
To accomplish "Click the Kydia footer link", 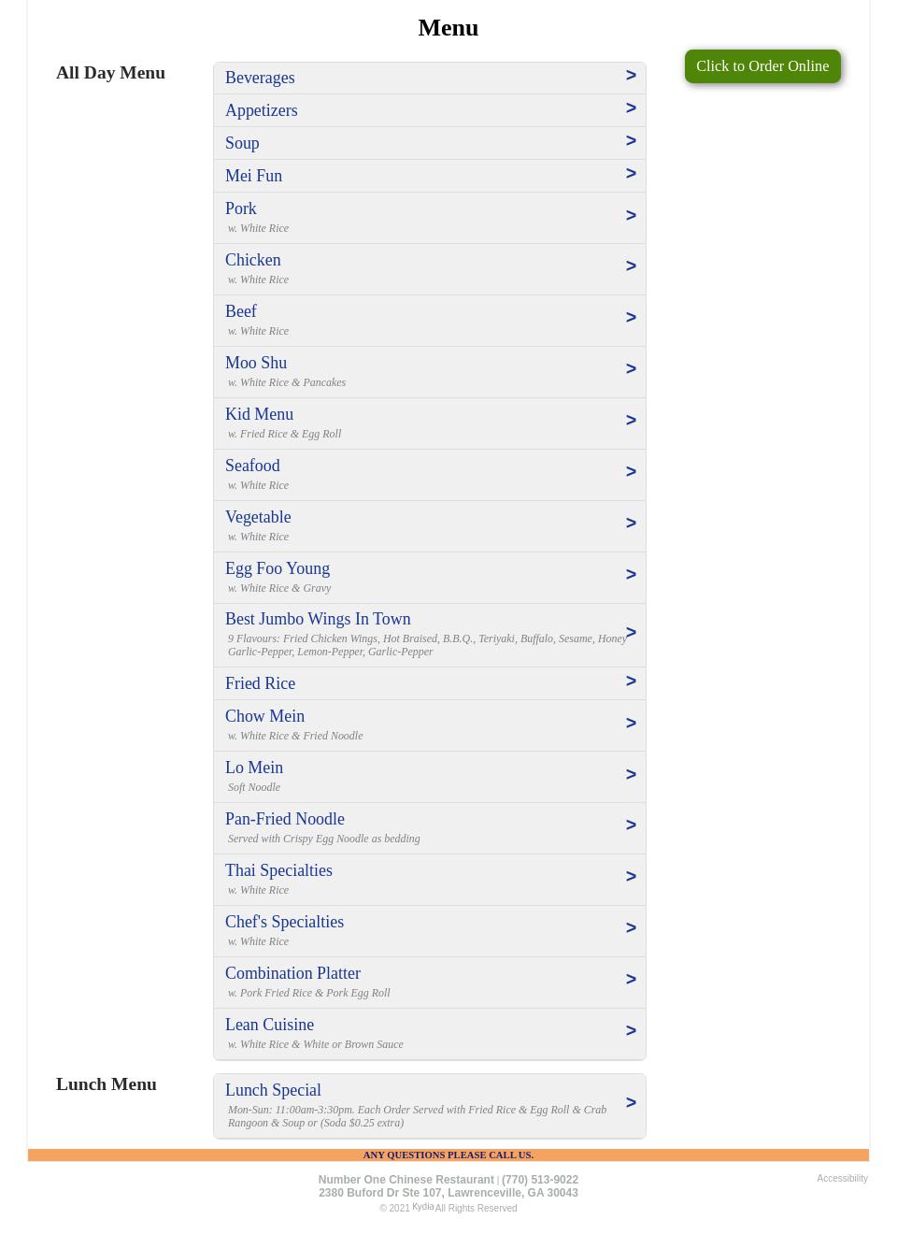I will coord(422,1207).
